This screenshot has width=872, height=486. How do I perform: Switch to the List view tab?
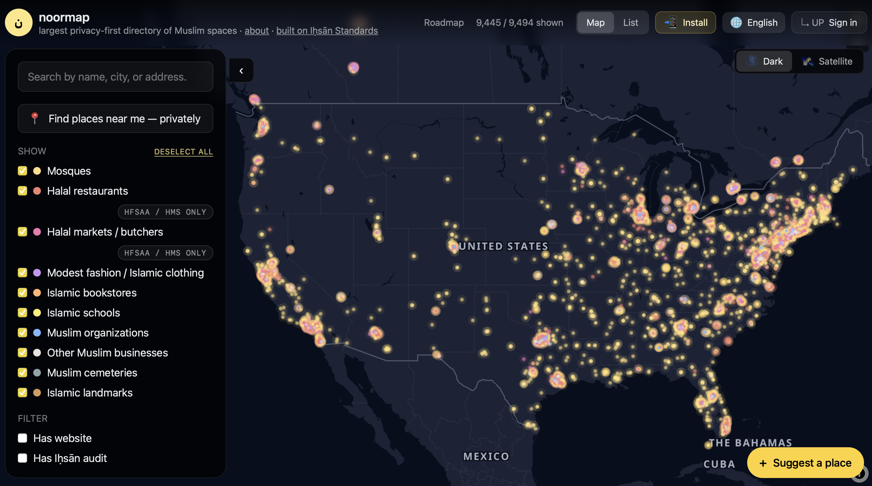point(631,23)
